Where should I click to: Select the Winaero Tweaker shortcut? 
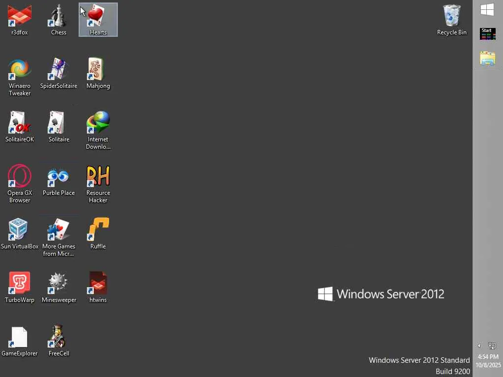point(20,77)
